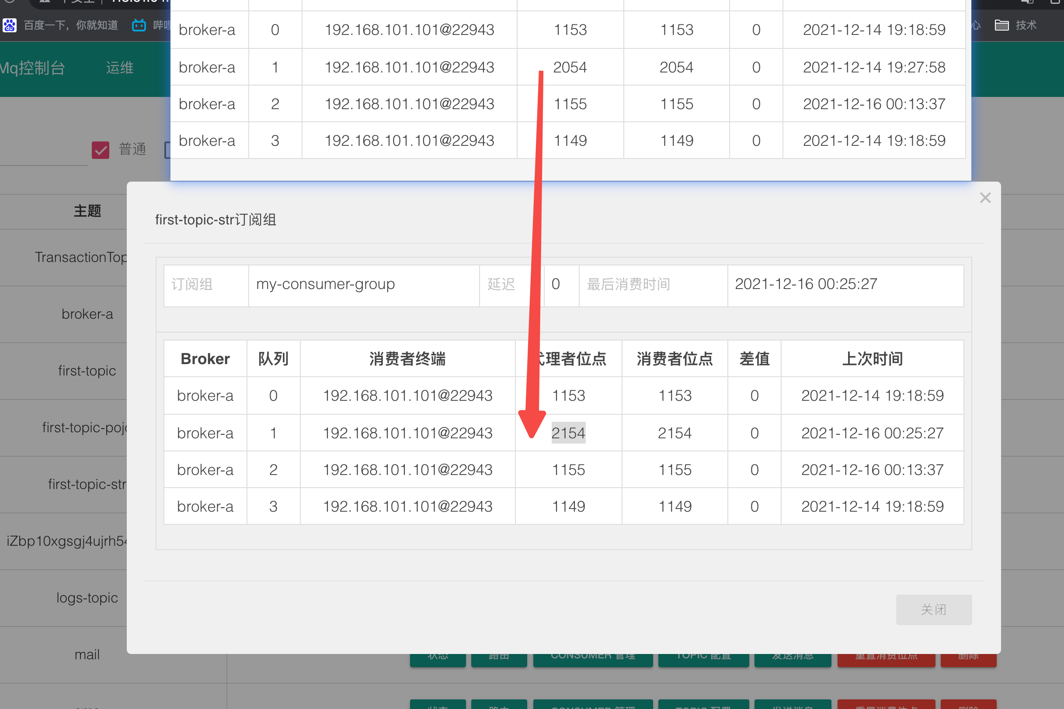
Task: Click TOPIC 配置 button in mail row
Action: click(x=703, y=659)
